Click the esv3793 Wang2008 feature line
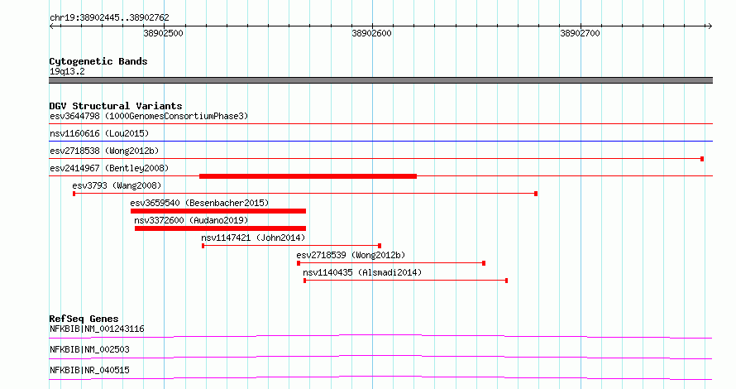 (305, 194)
